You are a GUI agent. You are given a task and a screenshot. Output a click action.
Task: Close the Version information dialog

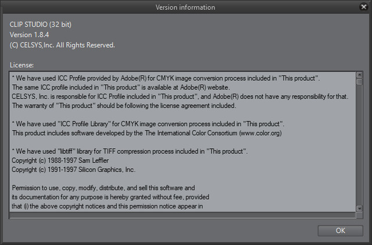click(x=363, y=8)
